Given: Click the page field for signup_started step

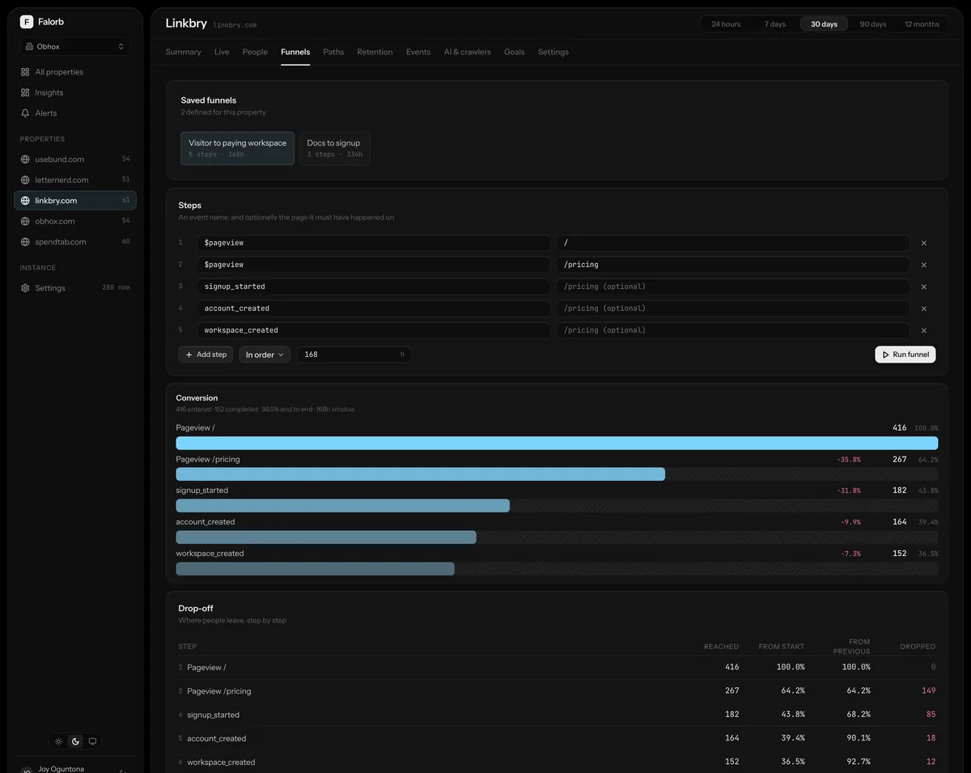Looking at the screenshot, I should tap(733, 287).
